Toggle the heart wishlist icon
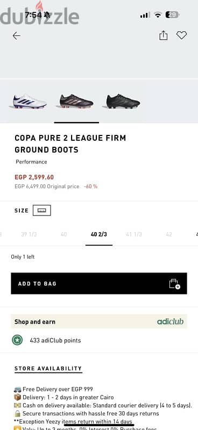Image resolution: width=198 pixels, height=430 pixels. [x=181, y=35]
